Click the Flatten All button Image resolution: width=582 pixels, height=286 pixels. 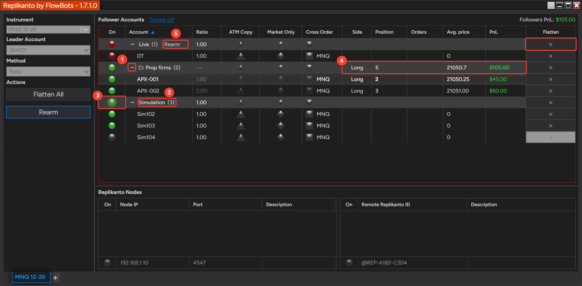coord(48,94)
